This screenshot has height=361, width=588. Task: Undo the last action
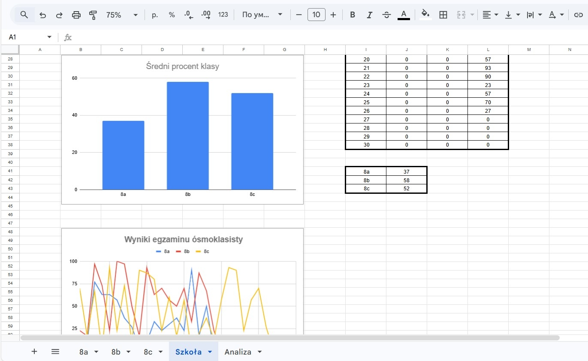point(42,15)
